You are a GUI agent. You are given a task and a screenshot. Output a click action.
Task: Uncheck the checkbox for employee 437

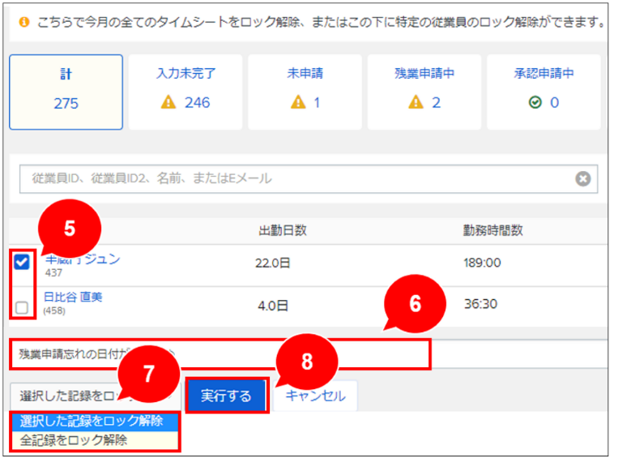(23, 263)
